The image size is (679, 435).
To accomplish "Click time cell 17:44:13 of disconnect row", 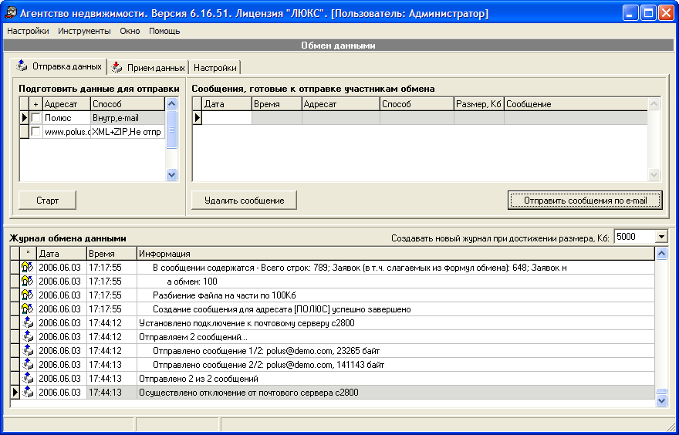I will point(112,393).
